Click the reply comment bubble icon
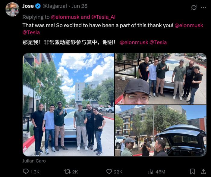This screenshot has width=211, height=177. [26, 171]
